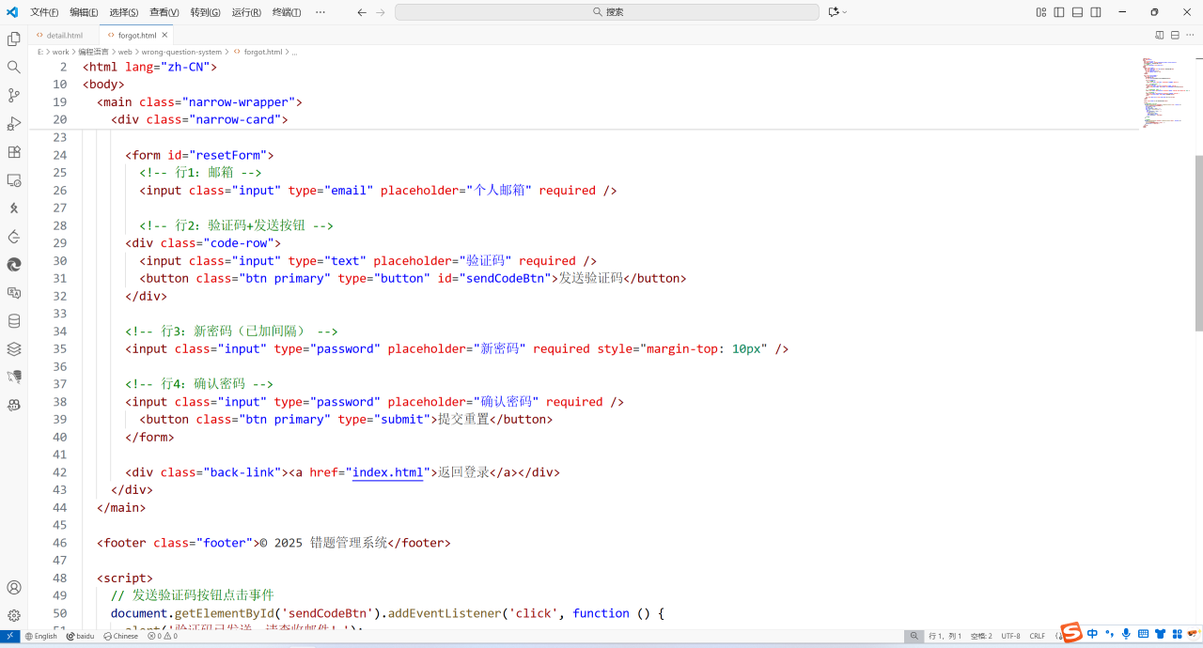Open the 选择(S) menu
Screen dimensions: 1203x648
[123, 12]
